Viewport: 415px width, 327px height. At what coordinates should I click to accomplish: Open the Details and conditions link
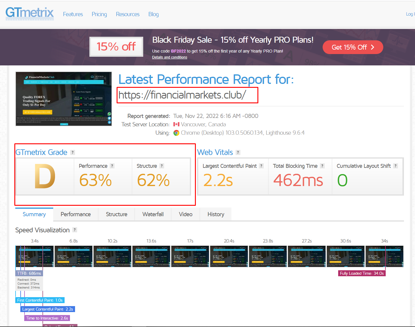170,57
